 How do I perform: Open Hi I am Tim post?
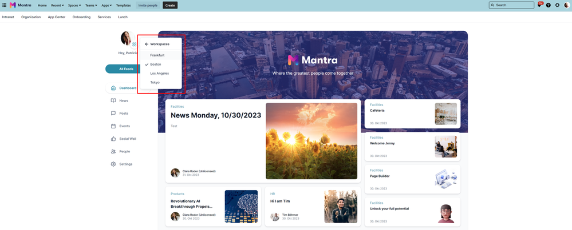[280, 201]
